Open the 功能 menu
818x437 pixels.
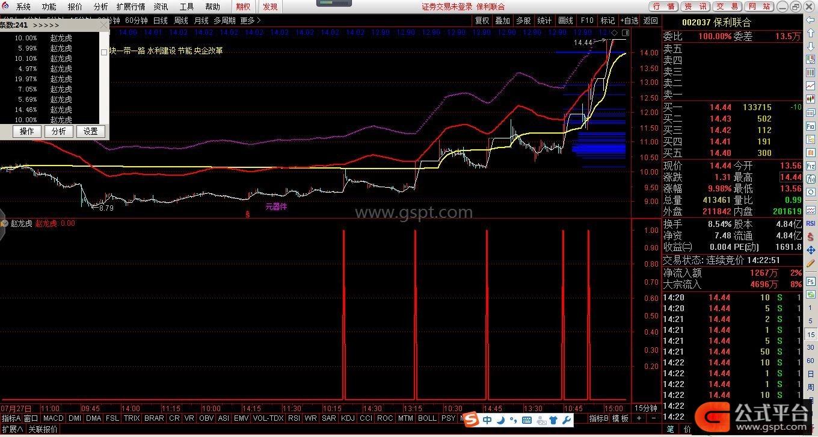pos(49,7)
